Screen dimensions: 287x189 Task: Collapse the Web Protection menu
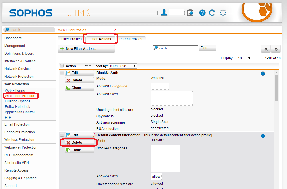[29, 84]
